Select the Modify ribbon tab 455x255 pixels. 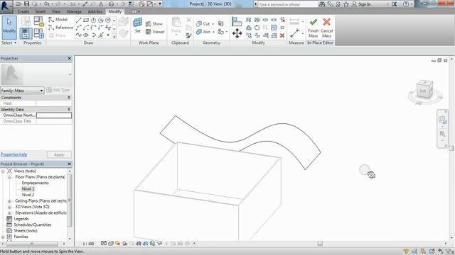pyautogui.click(x=115, y=11)
